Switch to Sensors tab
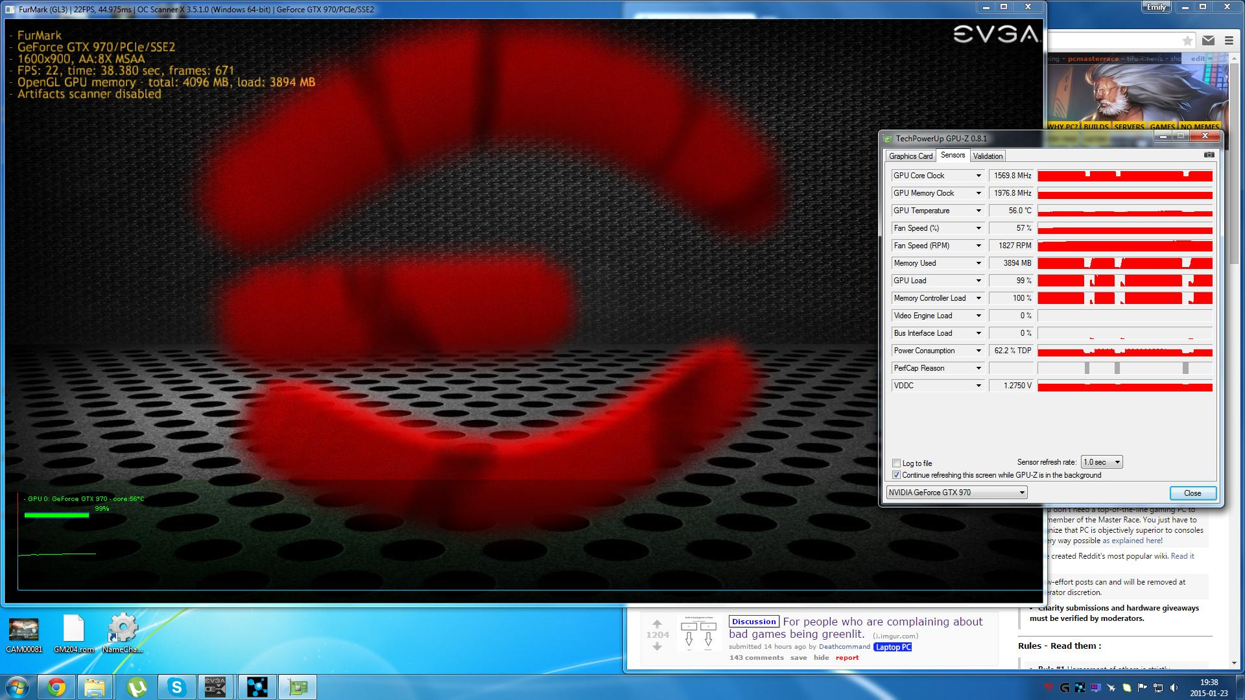The width and height of the screenshot is (1245, 700). tap(953, 155)
